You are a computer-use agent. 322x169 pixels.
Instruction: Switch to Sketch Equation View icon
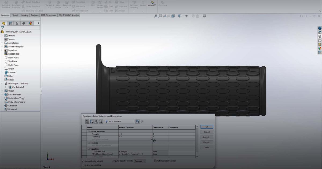click(92, 122)
